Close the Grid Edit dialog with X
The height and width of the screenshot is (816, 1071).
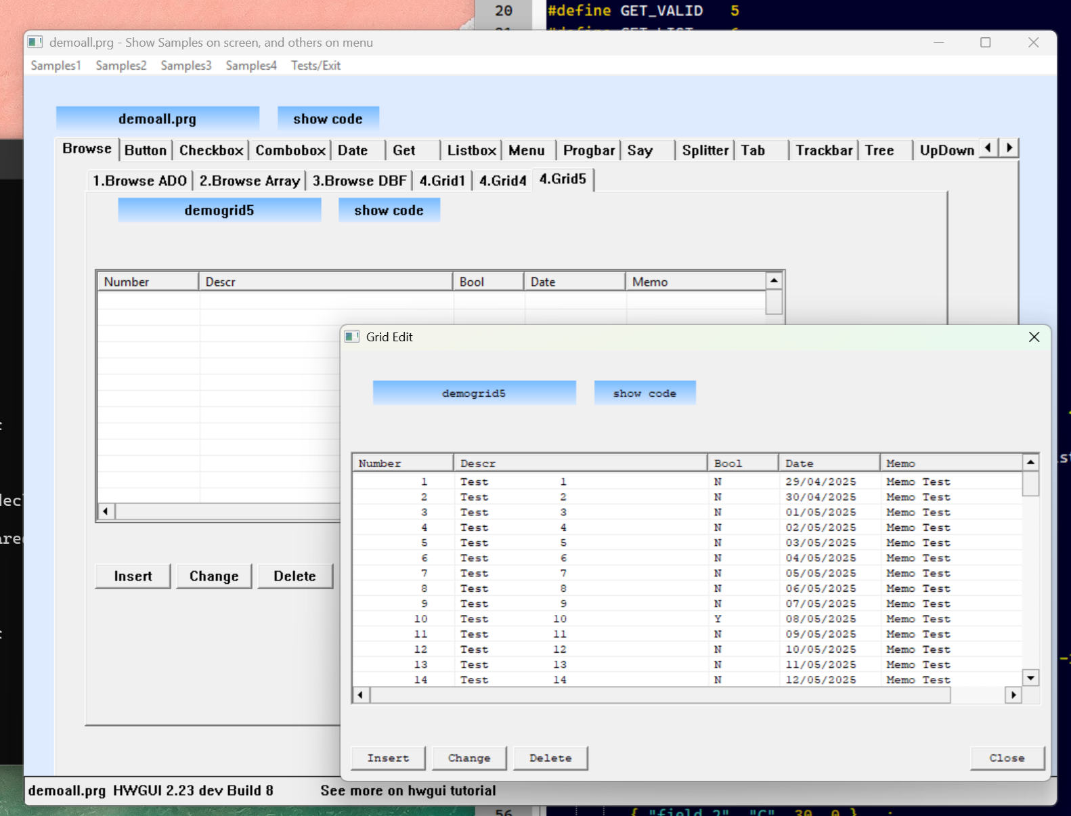pos(1034,337)
